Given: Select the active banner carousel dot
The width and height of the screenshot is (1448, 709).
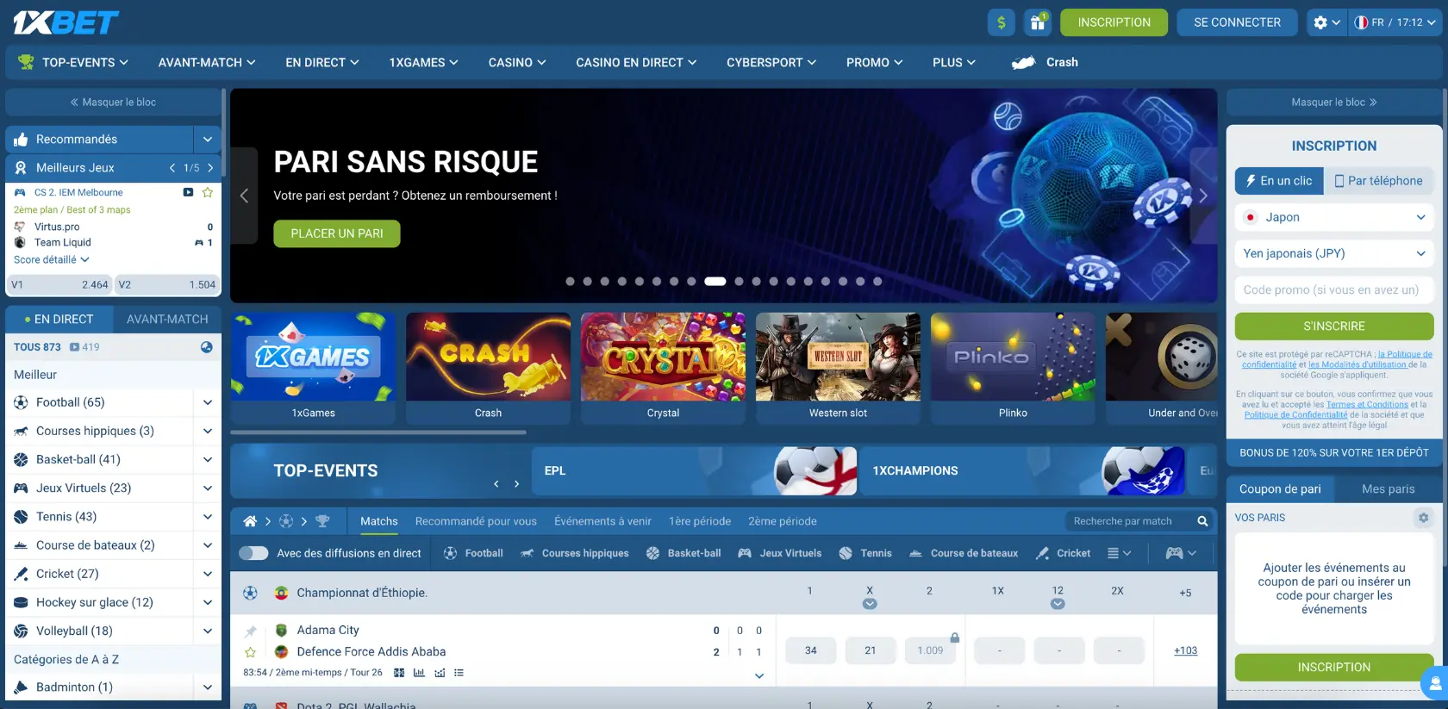Looking at the screenshot, I should pyautogui.click(x=715, y=281).
